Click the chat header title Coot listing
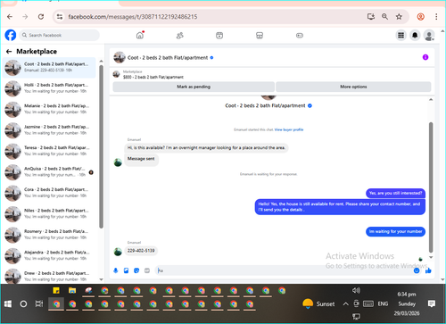 [x=168, y=57]
